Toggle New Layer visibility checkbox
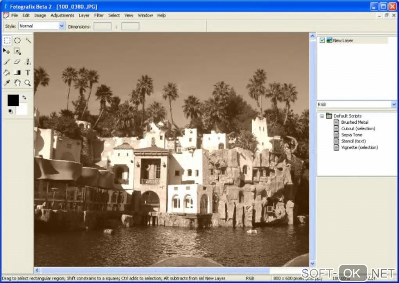This screenshot has height=283, width=399. (322, 40)
